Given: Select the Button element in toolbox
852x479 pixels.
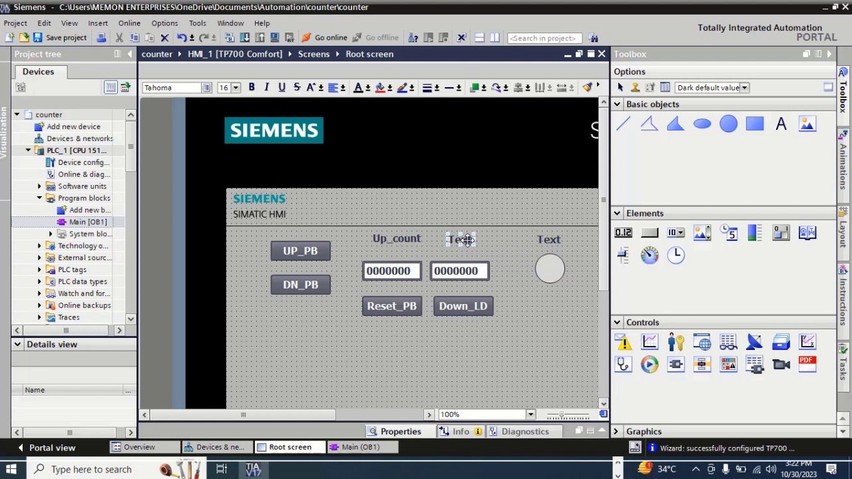Looking at the screenshot, I should 649,232.
